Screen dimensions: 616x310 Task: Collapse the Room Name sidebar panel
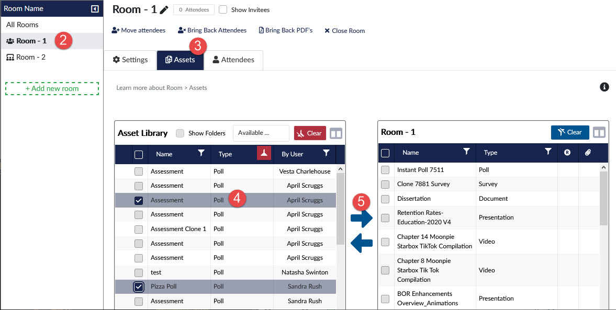point(95,8)
